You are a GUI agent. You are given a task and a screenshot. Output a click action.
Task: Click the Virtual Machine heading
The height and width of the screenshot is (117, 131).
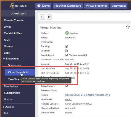click(x=51, y=28)
